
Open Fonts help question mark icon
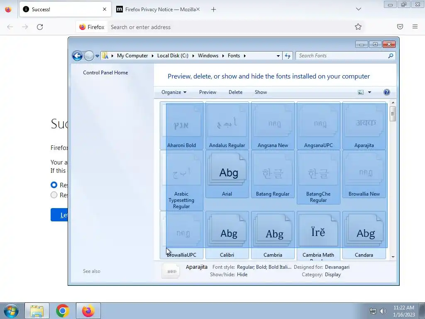[387, 92]
